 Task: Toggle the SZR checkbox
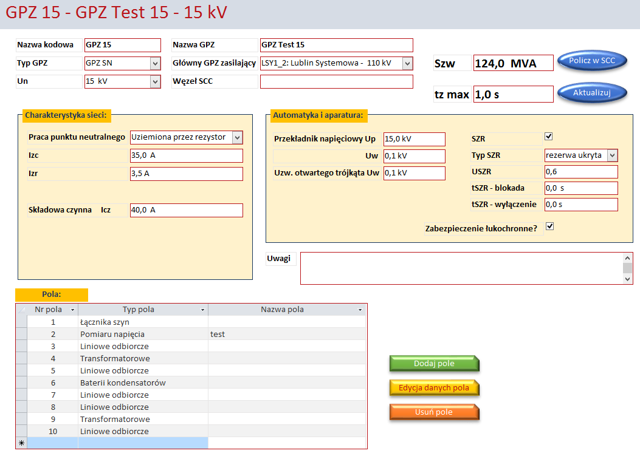[549, 137]
